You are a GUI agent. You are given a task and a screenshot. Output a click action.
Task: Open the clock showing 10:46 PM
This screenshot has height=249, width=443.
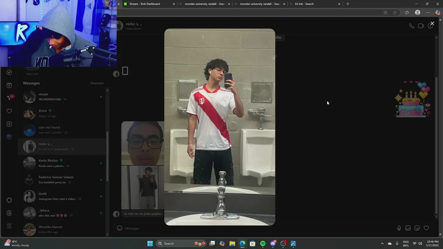[433, 243]
